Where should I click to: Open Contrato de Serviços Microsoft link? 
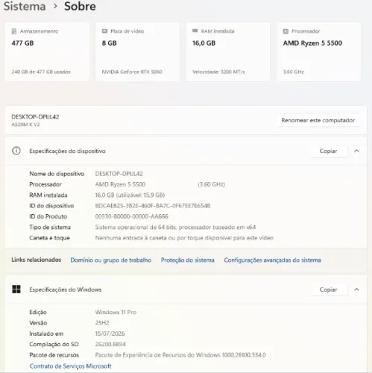pyautogui.click(x=71, y=366)
